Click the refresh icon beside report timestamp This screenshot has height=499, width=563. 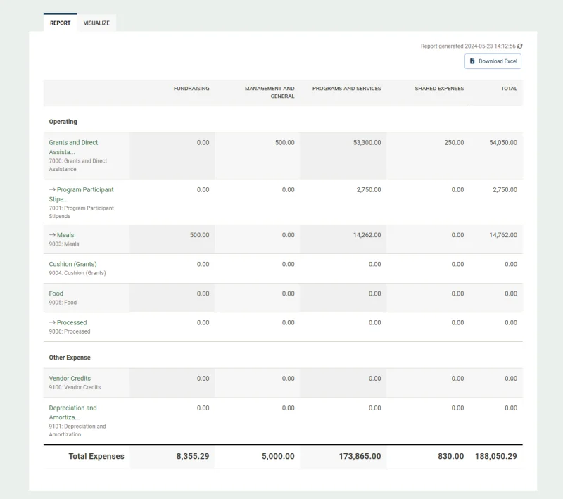(x=520, y=46)
